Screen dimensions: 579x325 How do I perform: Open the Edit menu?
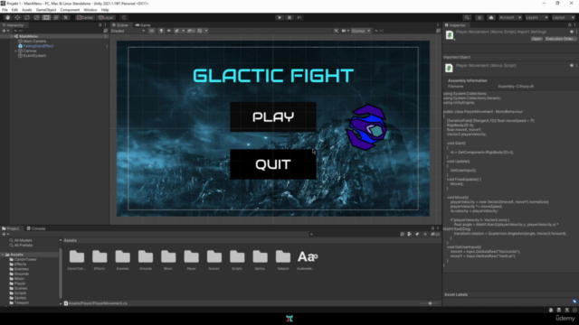coord(14,10)
